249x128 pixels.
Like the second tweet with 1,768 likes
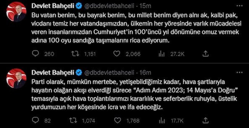117,120
